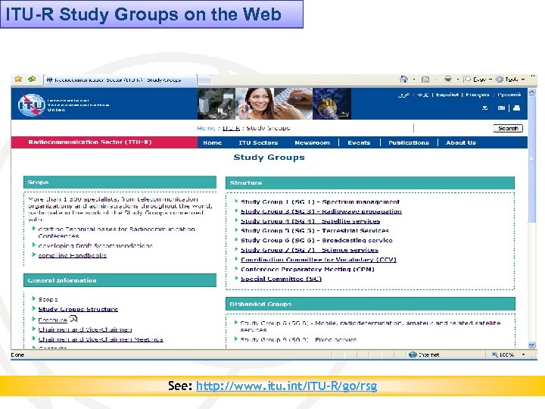Open Study Group 6 Broadcasting service

point(316,240)
